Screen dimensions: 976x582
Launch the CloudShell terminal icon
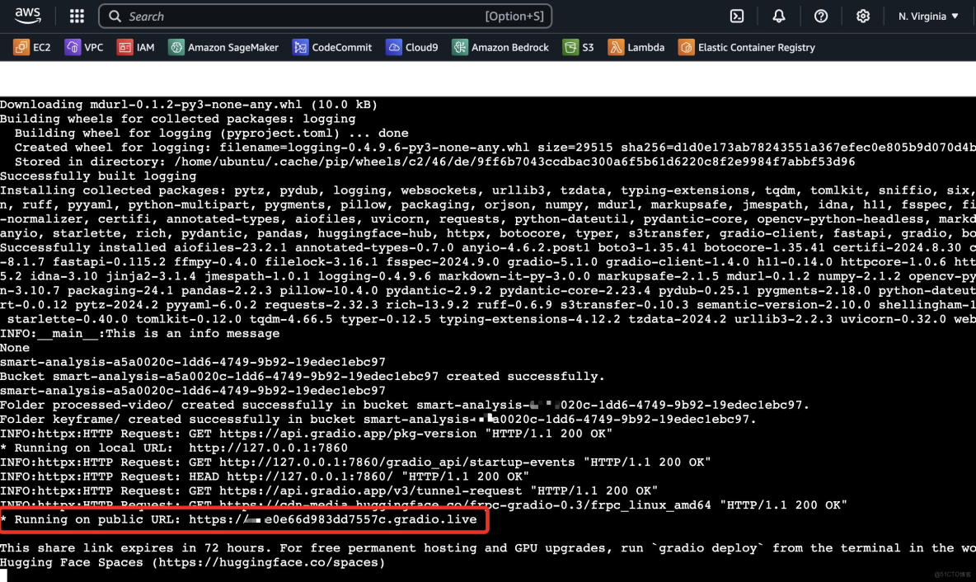tap(737, 16)
